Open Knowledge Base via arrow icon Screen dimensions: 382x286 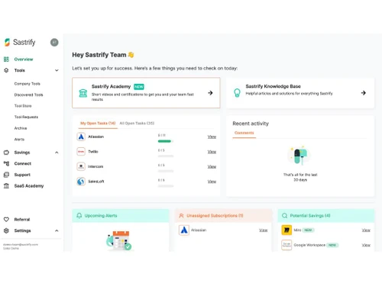(364, 93)
